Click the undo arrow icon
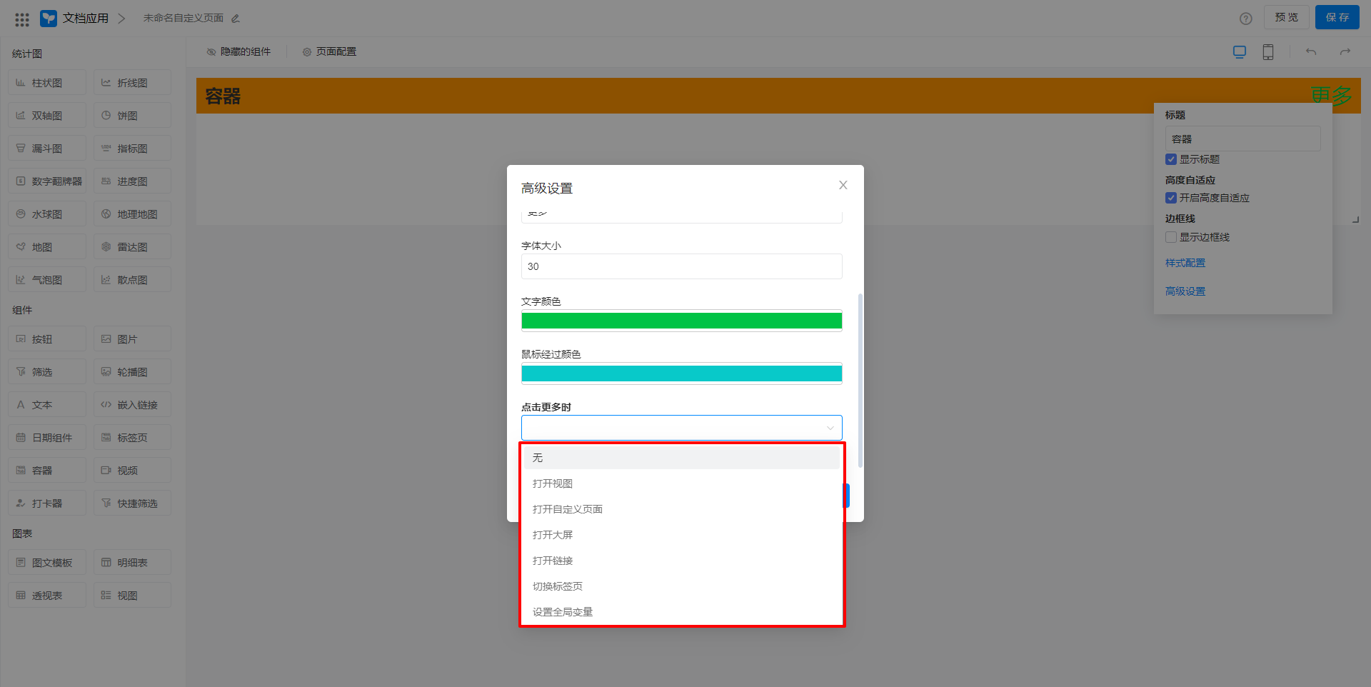This screenshot has width=1371, height=687. point(1311,52)
